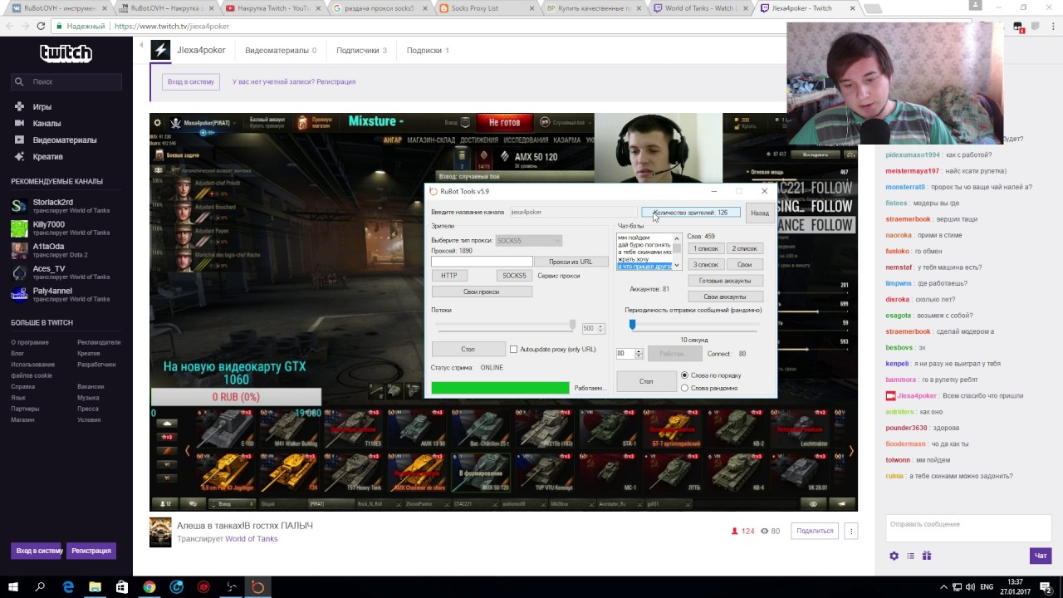Click the Свои аккаунты button

[x=725, y=297]
